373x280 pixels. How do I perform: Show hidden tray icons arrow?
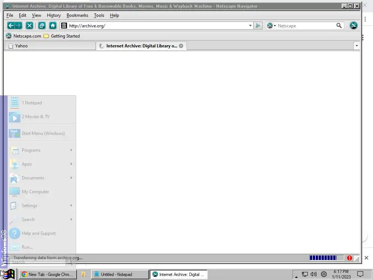click(x=296, y=277)
